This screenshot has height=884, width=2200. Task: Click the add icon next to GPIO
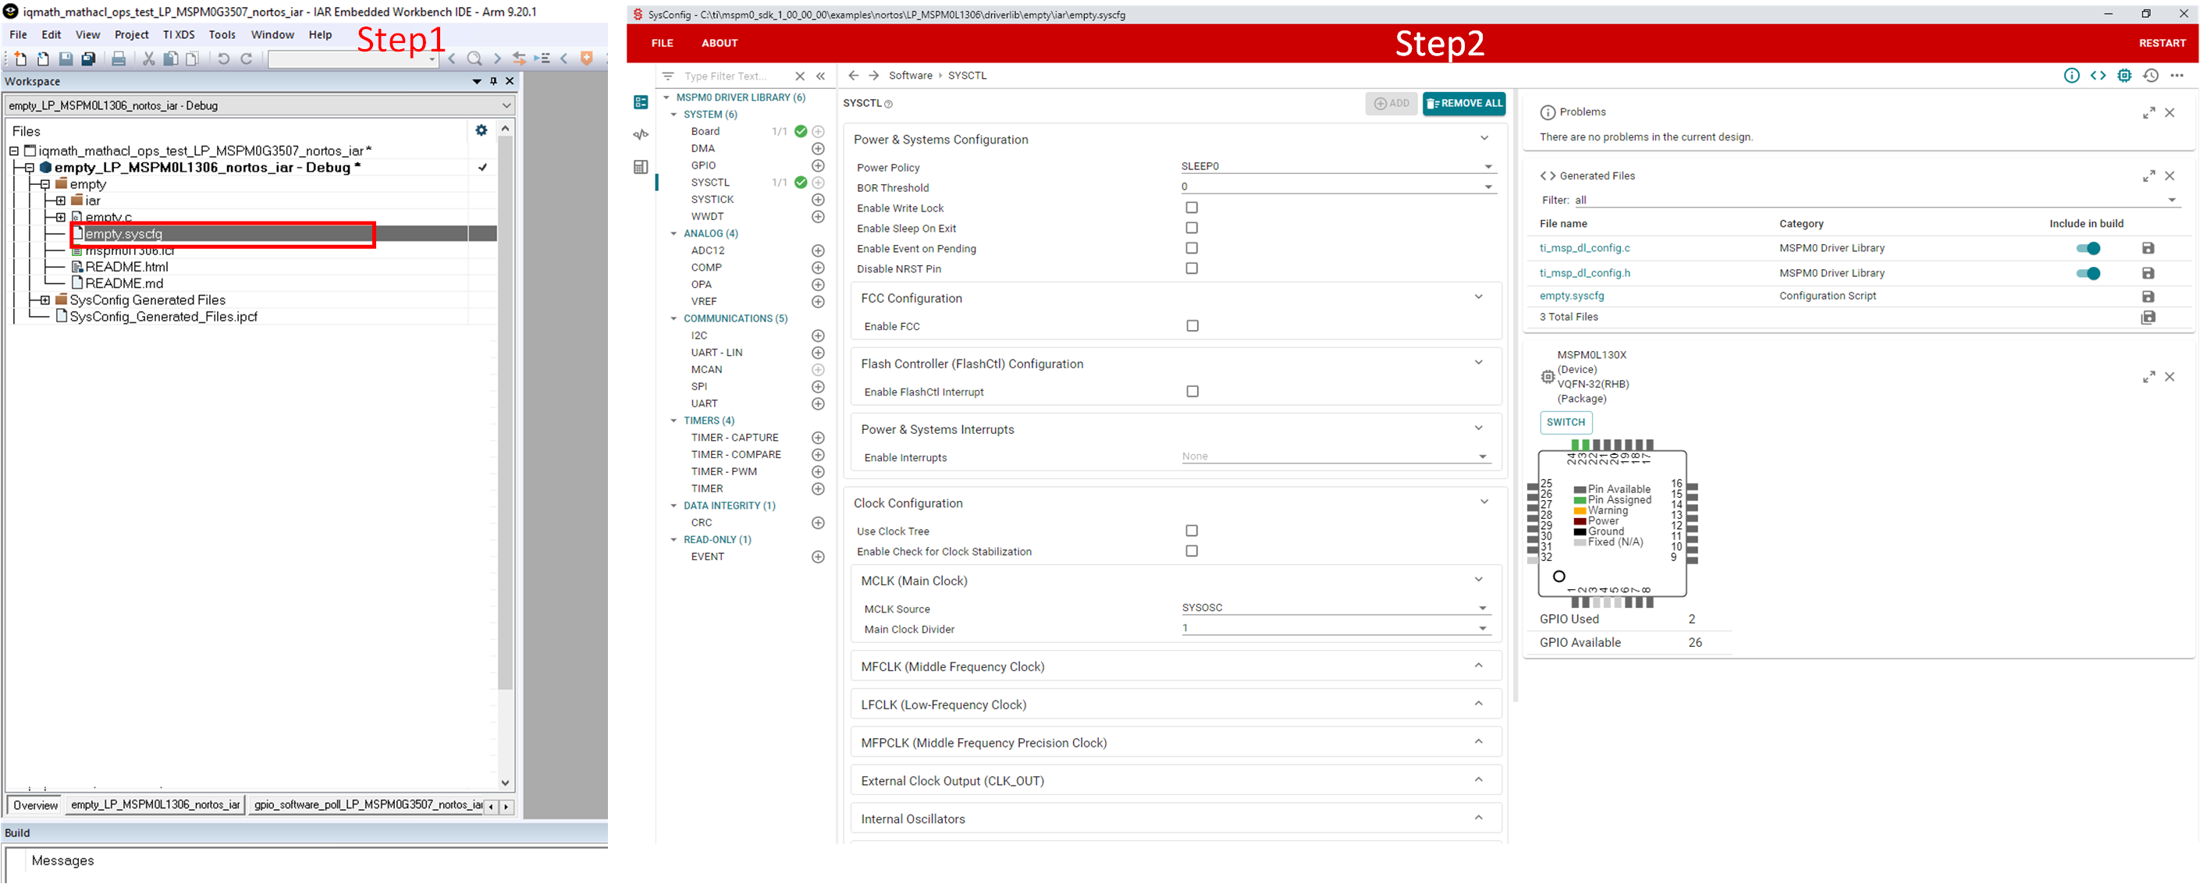tap(817, 165)
